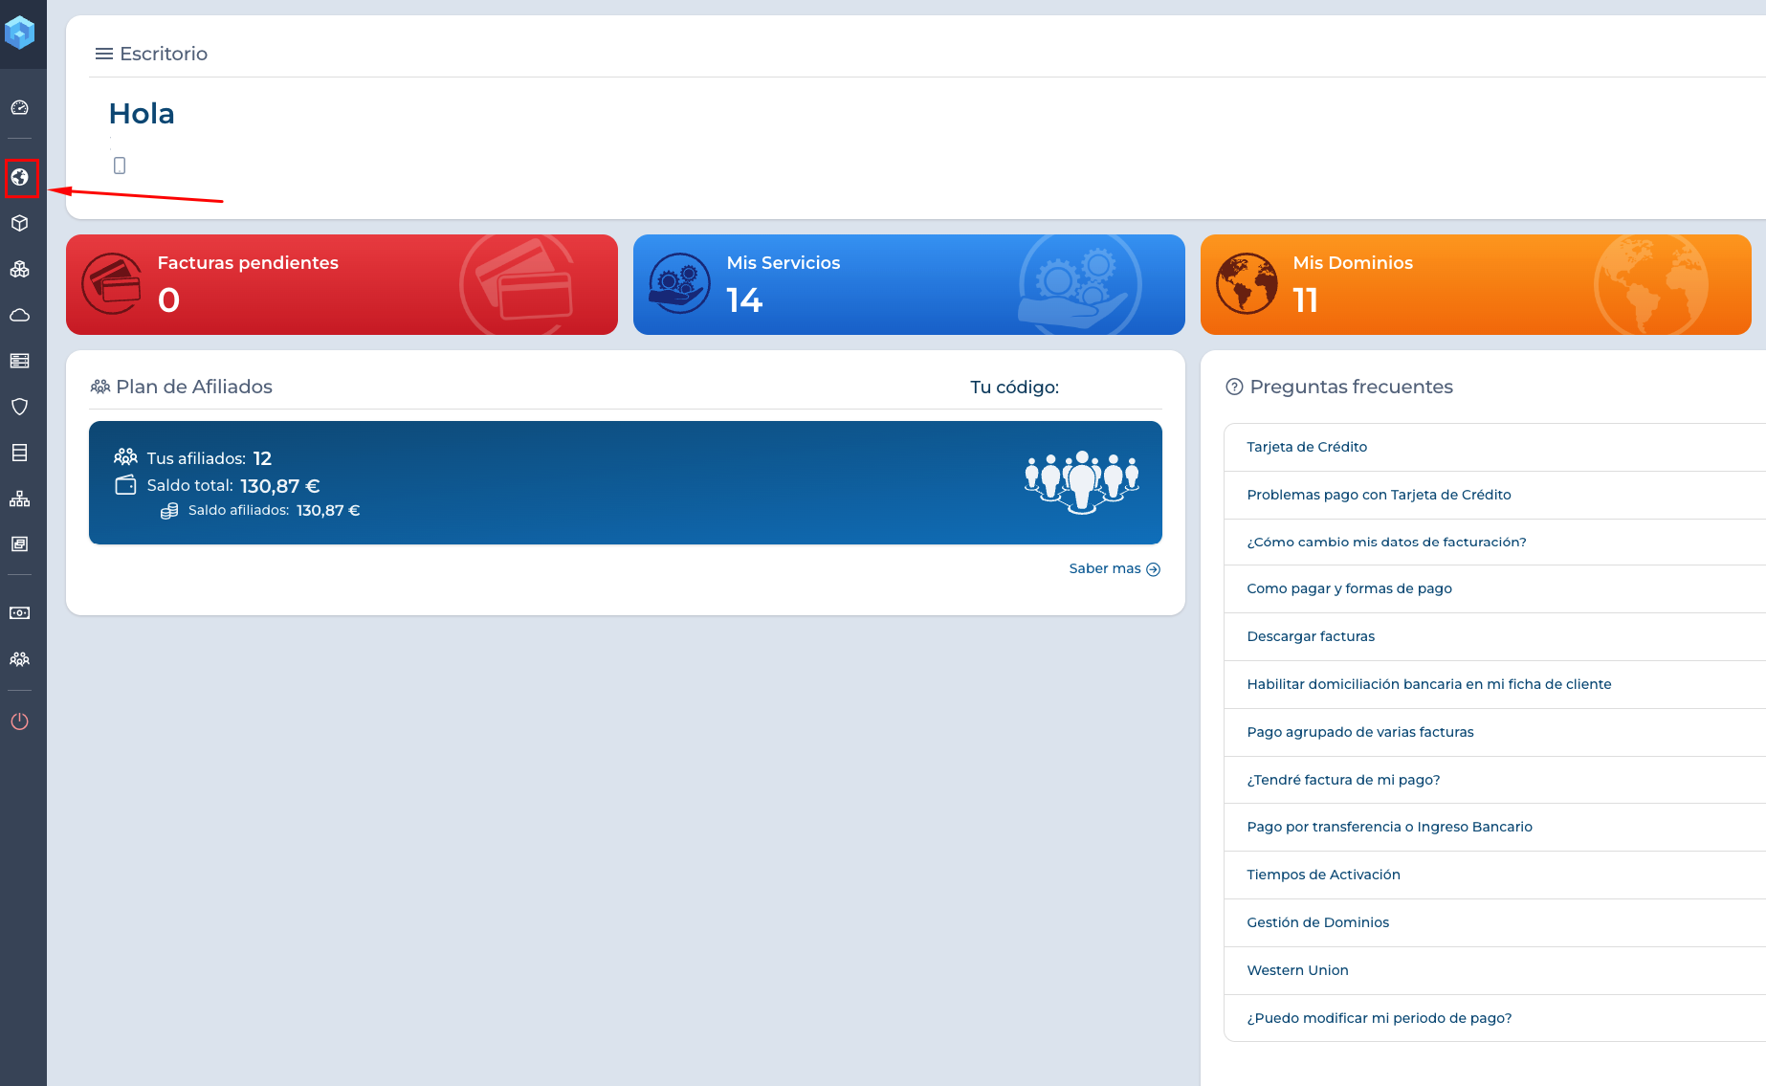1766x1086 pixels.
Task: Select the single cube icon in sidebar
Action: click(x=20, y=223)
